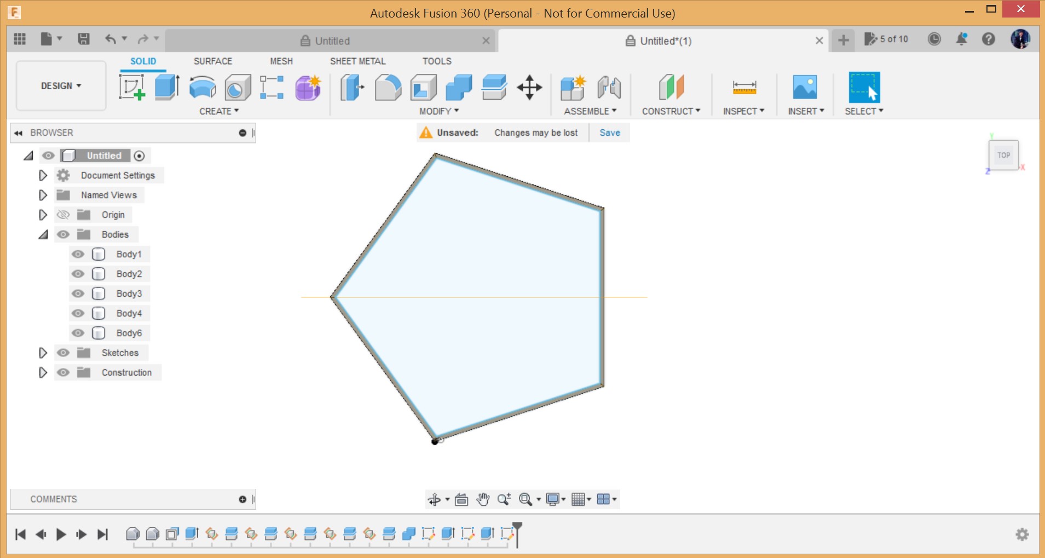
Task: Hide Body1 in the browser
Action: pyautogui.click(x=77, y=254)
